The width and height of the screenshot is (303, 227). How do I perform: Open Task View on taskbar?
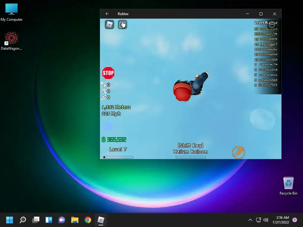click(x=36, y=220)
